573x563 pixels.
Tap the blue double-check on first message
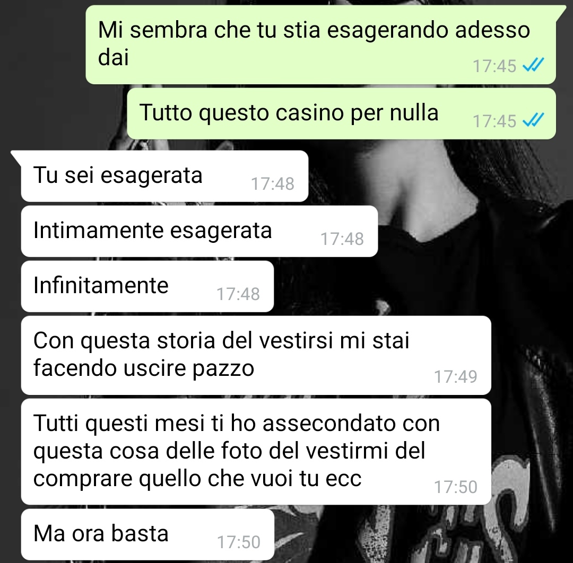coord(533,66)
